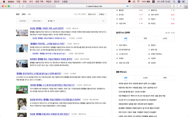Mute the tab audio speaker icon
Image resolution: width=188 pixels, height=117 pixels.
128,6
